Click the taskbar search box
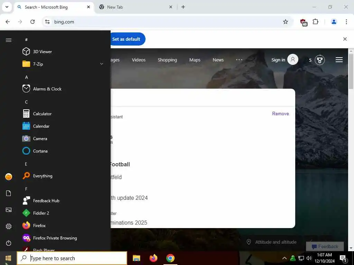Screen dimensions: 354x265 tap(72, 258)
